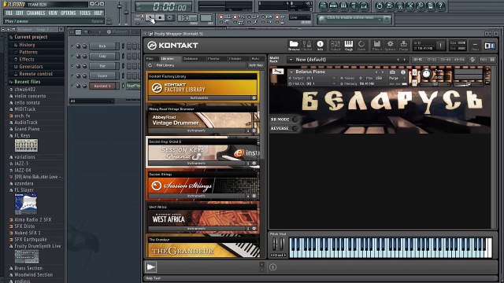This screenshot has height=283, width=504.
Task: Toggle the Kick channel mute LED
Action: (72, 46)
